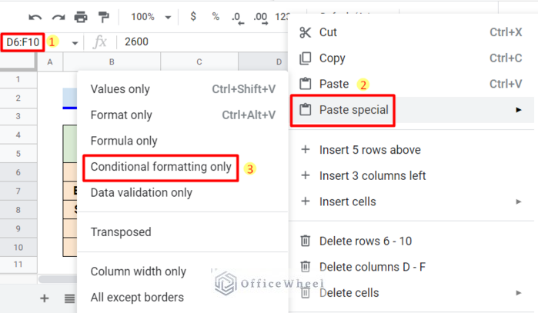Screen dimensions: 538x313
Task: Format as percent icon
Action: (216, 16)
